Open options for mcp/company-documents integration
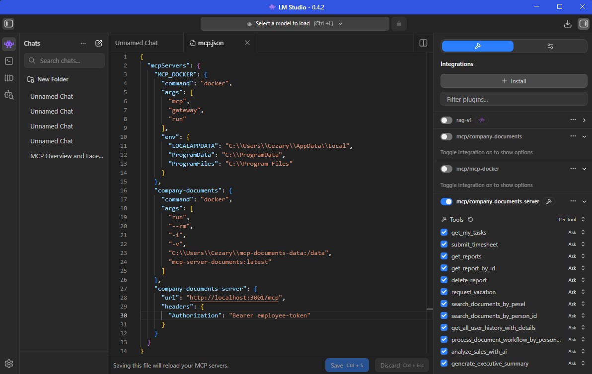592x374 pixels. (x=573, y=136)
